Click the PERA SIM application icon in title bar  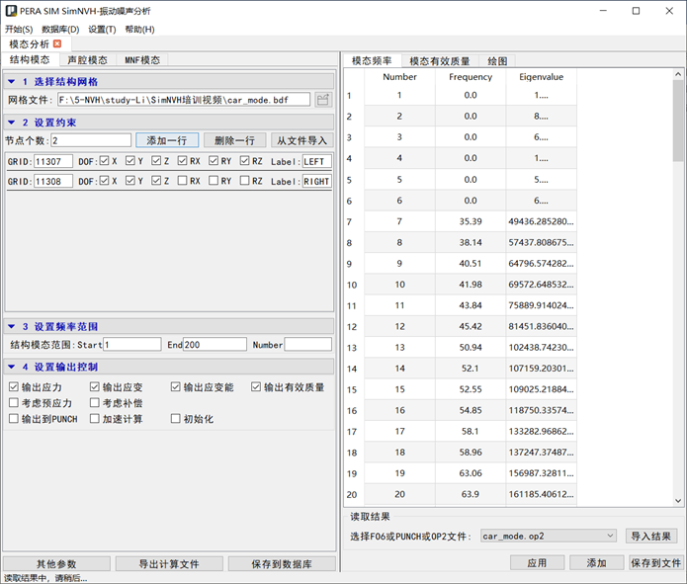pyautogui.click(x=10, y=11)
